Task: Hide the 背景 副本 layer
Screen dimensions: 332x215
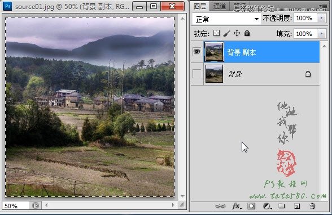Action: click(x=196, y=51)
